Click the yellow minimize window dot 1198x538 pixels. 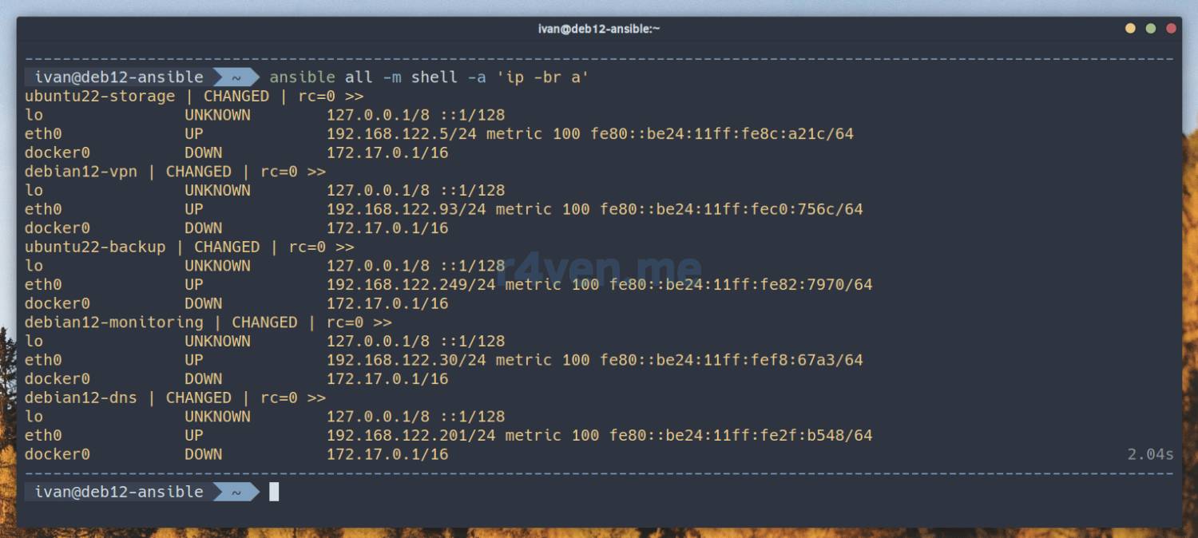[1130, 29]
